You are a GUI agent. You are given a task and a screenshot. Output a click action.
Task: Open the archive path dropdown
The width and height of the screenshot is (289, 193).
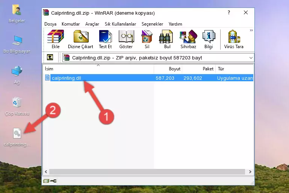251,58
